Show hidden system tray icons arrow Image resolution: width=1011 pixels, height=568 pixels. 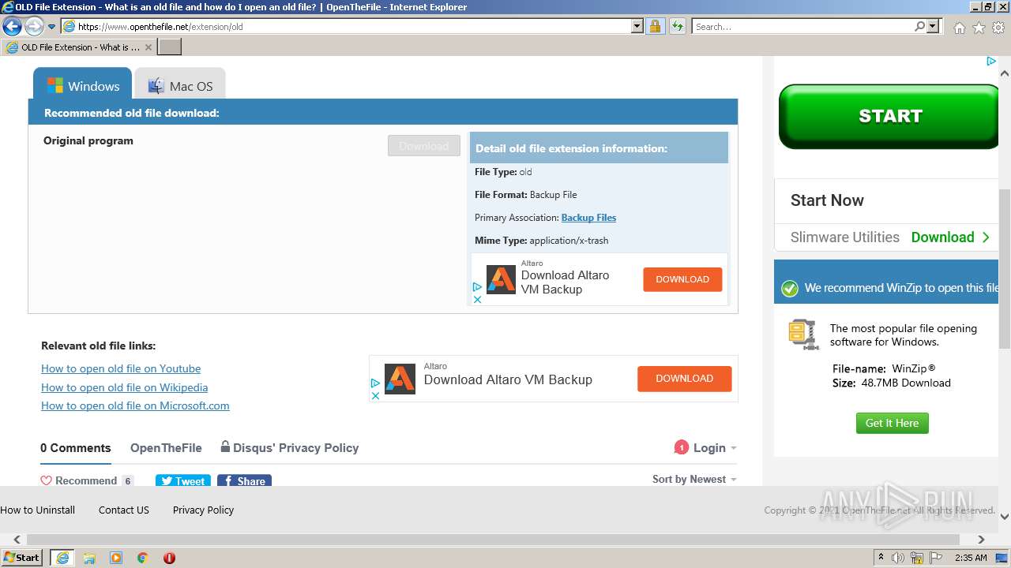click(881, 557)
